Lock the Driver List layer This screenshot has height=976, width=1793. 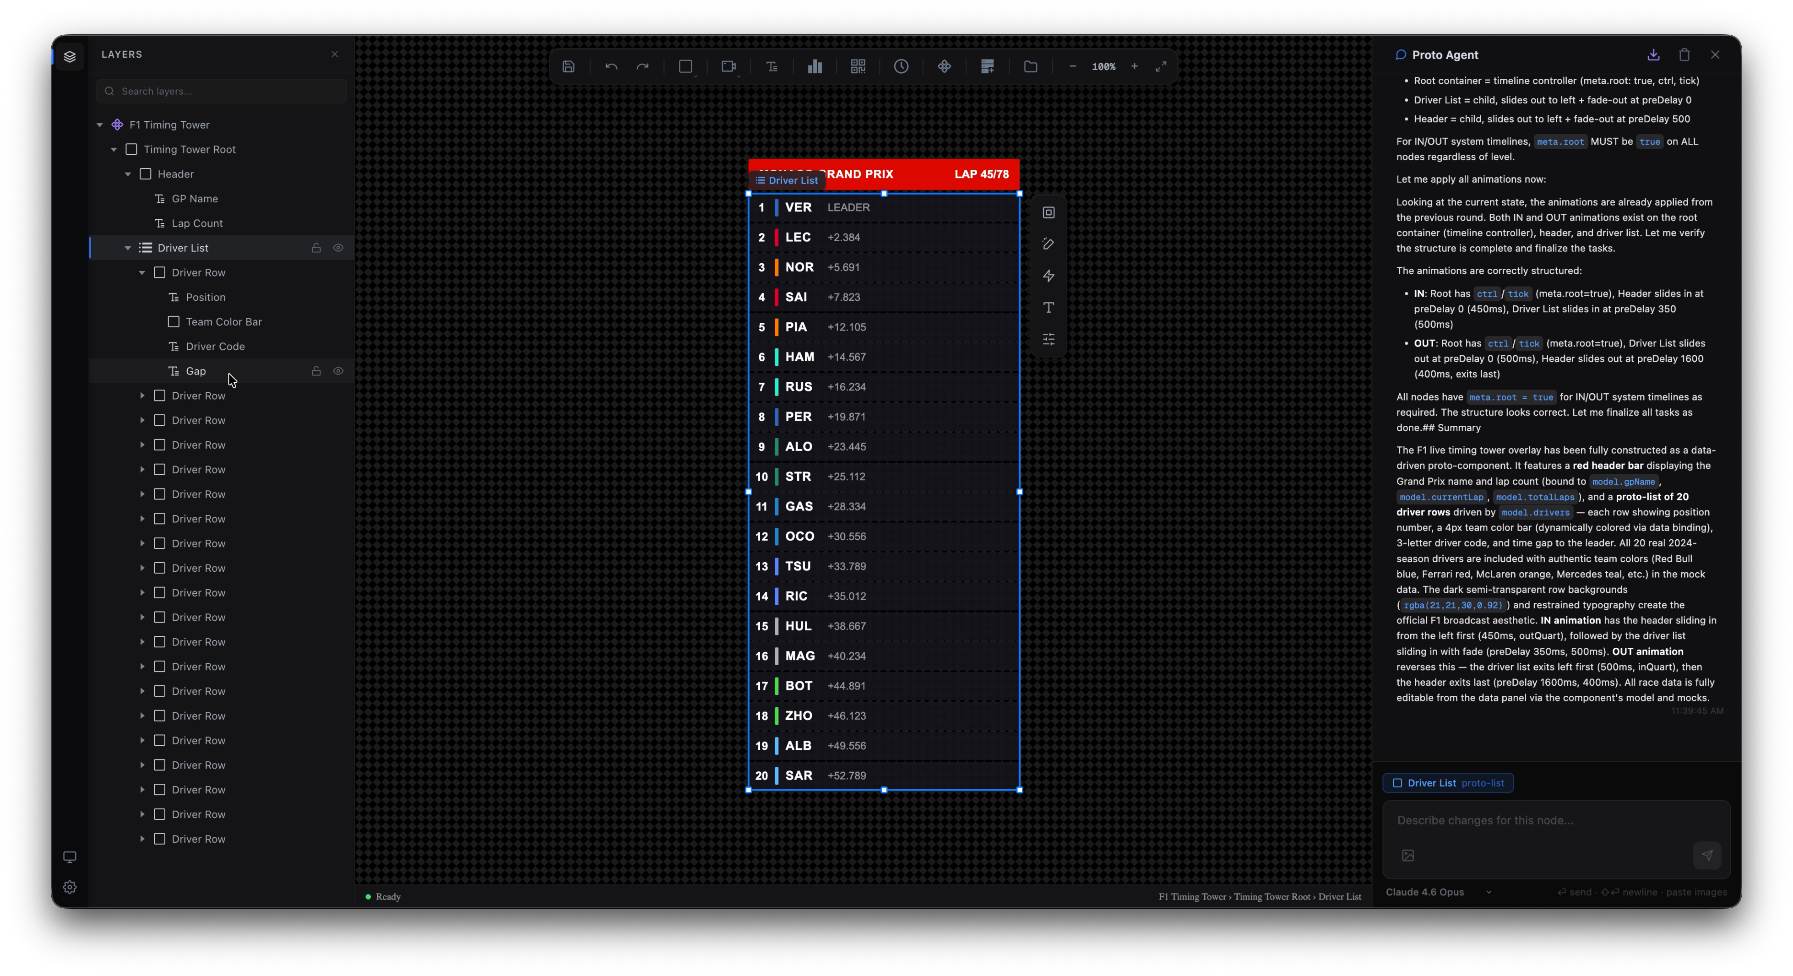pos(316,248)
